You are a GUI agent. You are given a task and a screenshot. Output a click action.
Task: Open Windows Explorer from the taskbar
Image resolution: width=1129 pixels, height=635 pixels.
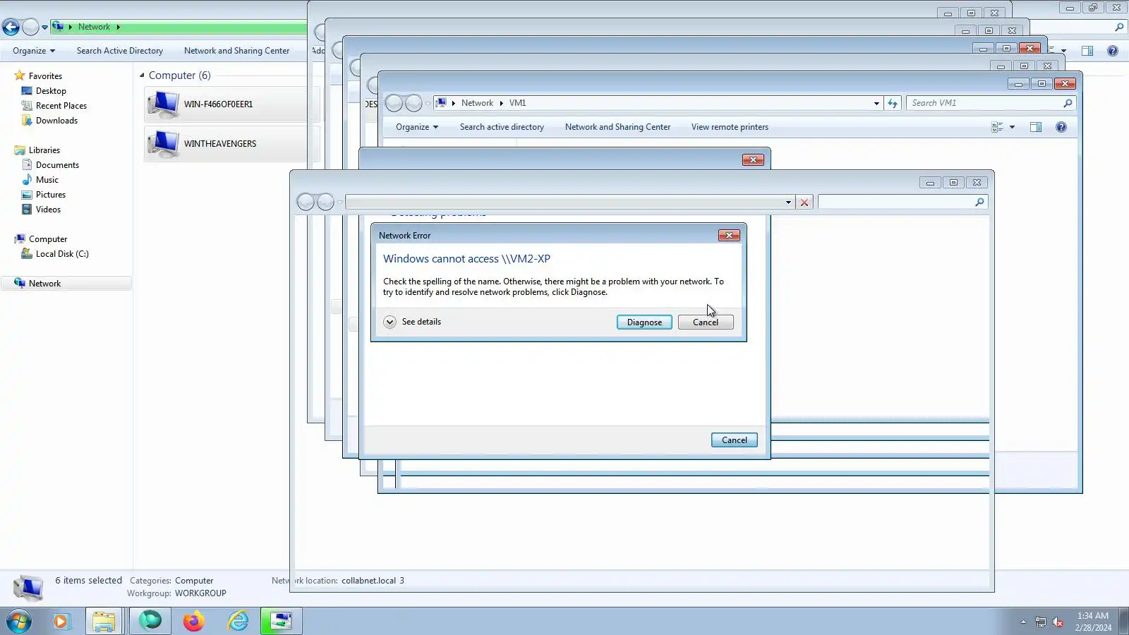[104, 621]
